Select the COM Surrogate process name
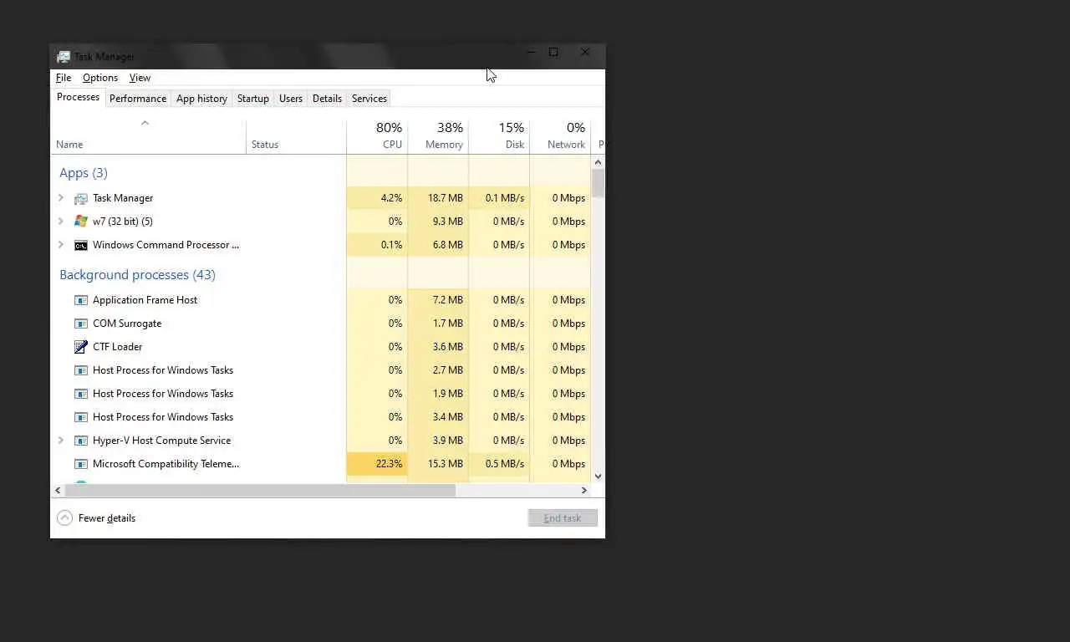 (x=127, y=324)
